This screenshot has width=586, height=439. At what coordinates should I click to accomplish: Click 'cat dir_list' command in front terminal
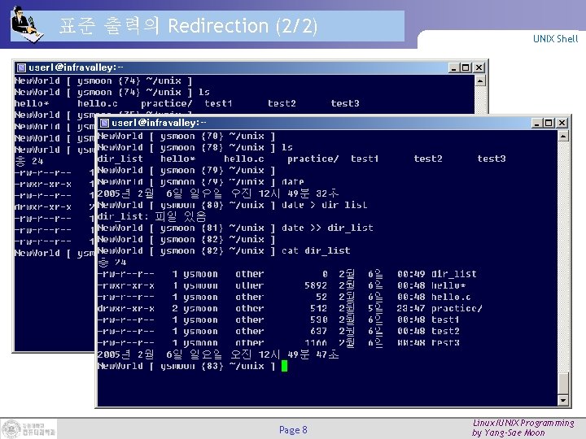316,250
